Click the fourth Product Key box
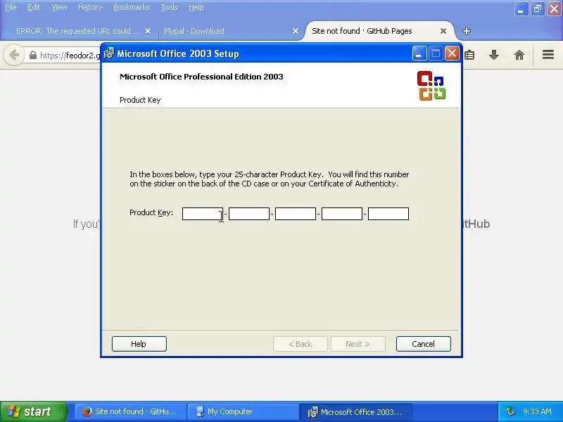Screen dimensions: 563x422 [x=342, y=214]
